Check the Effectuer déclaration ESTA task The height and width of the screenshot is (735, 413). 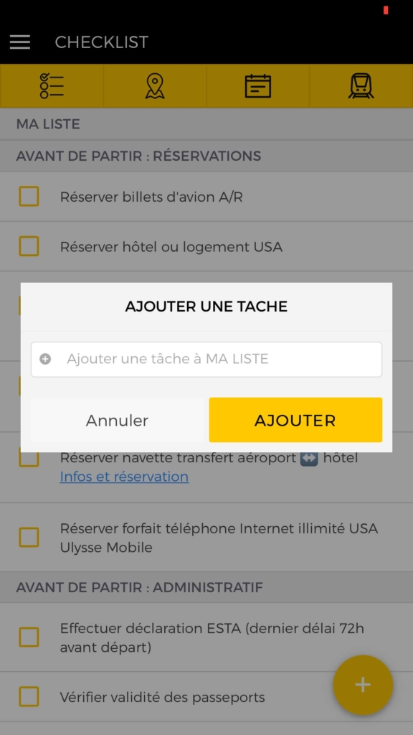pyautogui.click(x=29, y=637)
